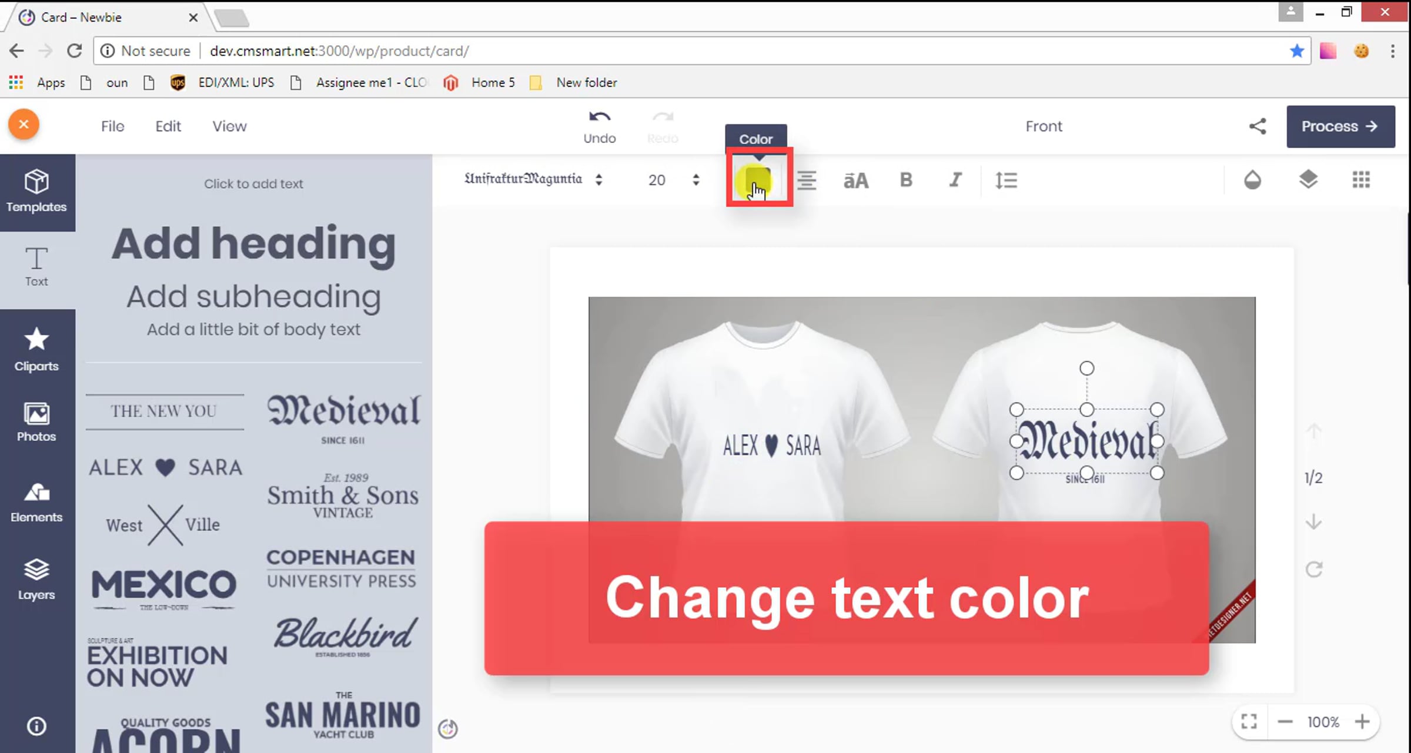Click the rotation handle above Medieval text
The width and height of the screenshot is (1411, 753).
(1086, 369)
